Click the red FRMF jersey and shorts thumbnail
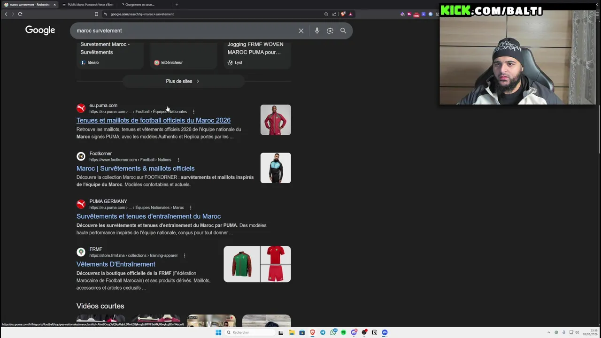This screenshot has height=338, width=601. pos(276,264)
